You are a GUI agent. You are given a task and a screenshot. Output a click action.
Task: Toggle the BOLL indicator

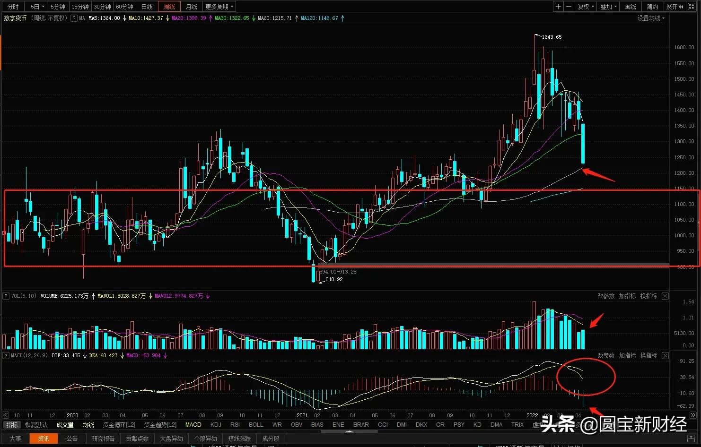point(256,425)
